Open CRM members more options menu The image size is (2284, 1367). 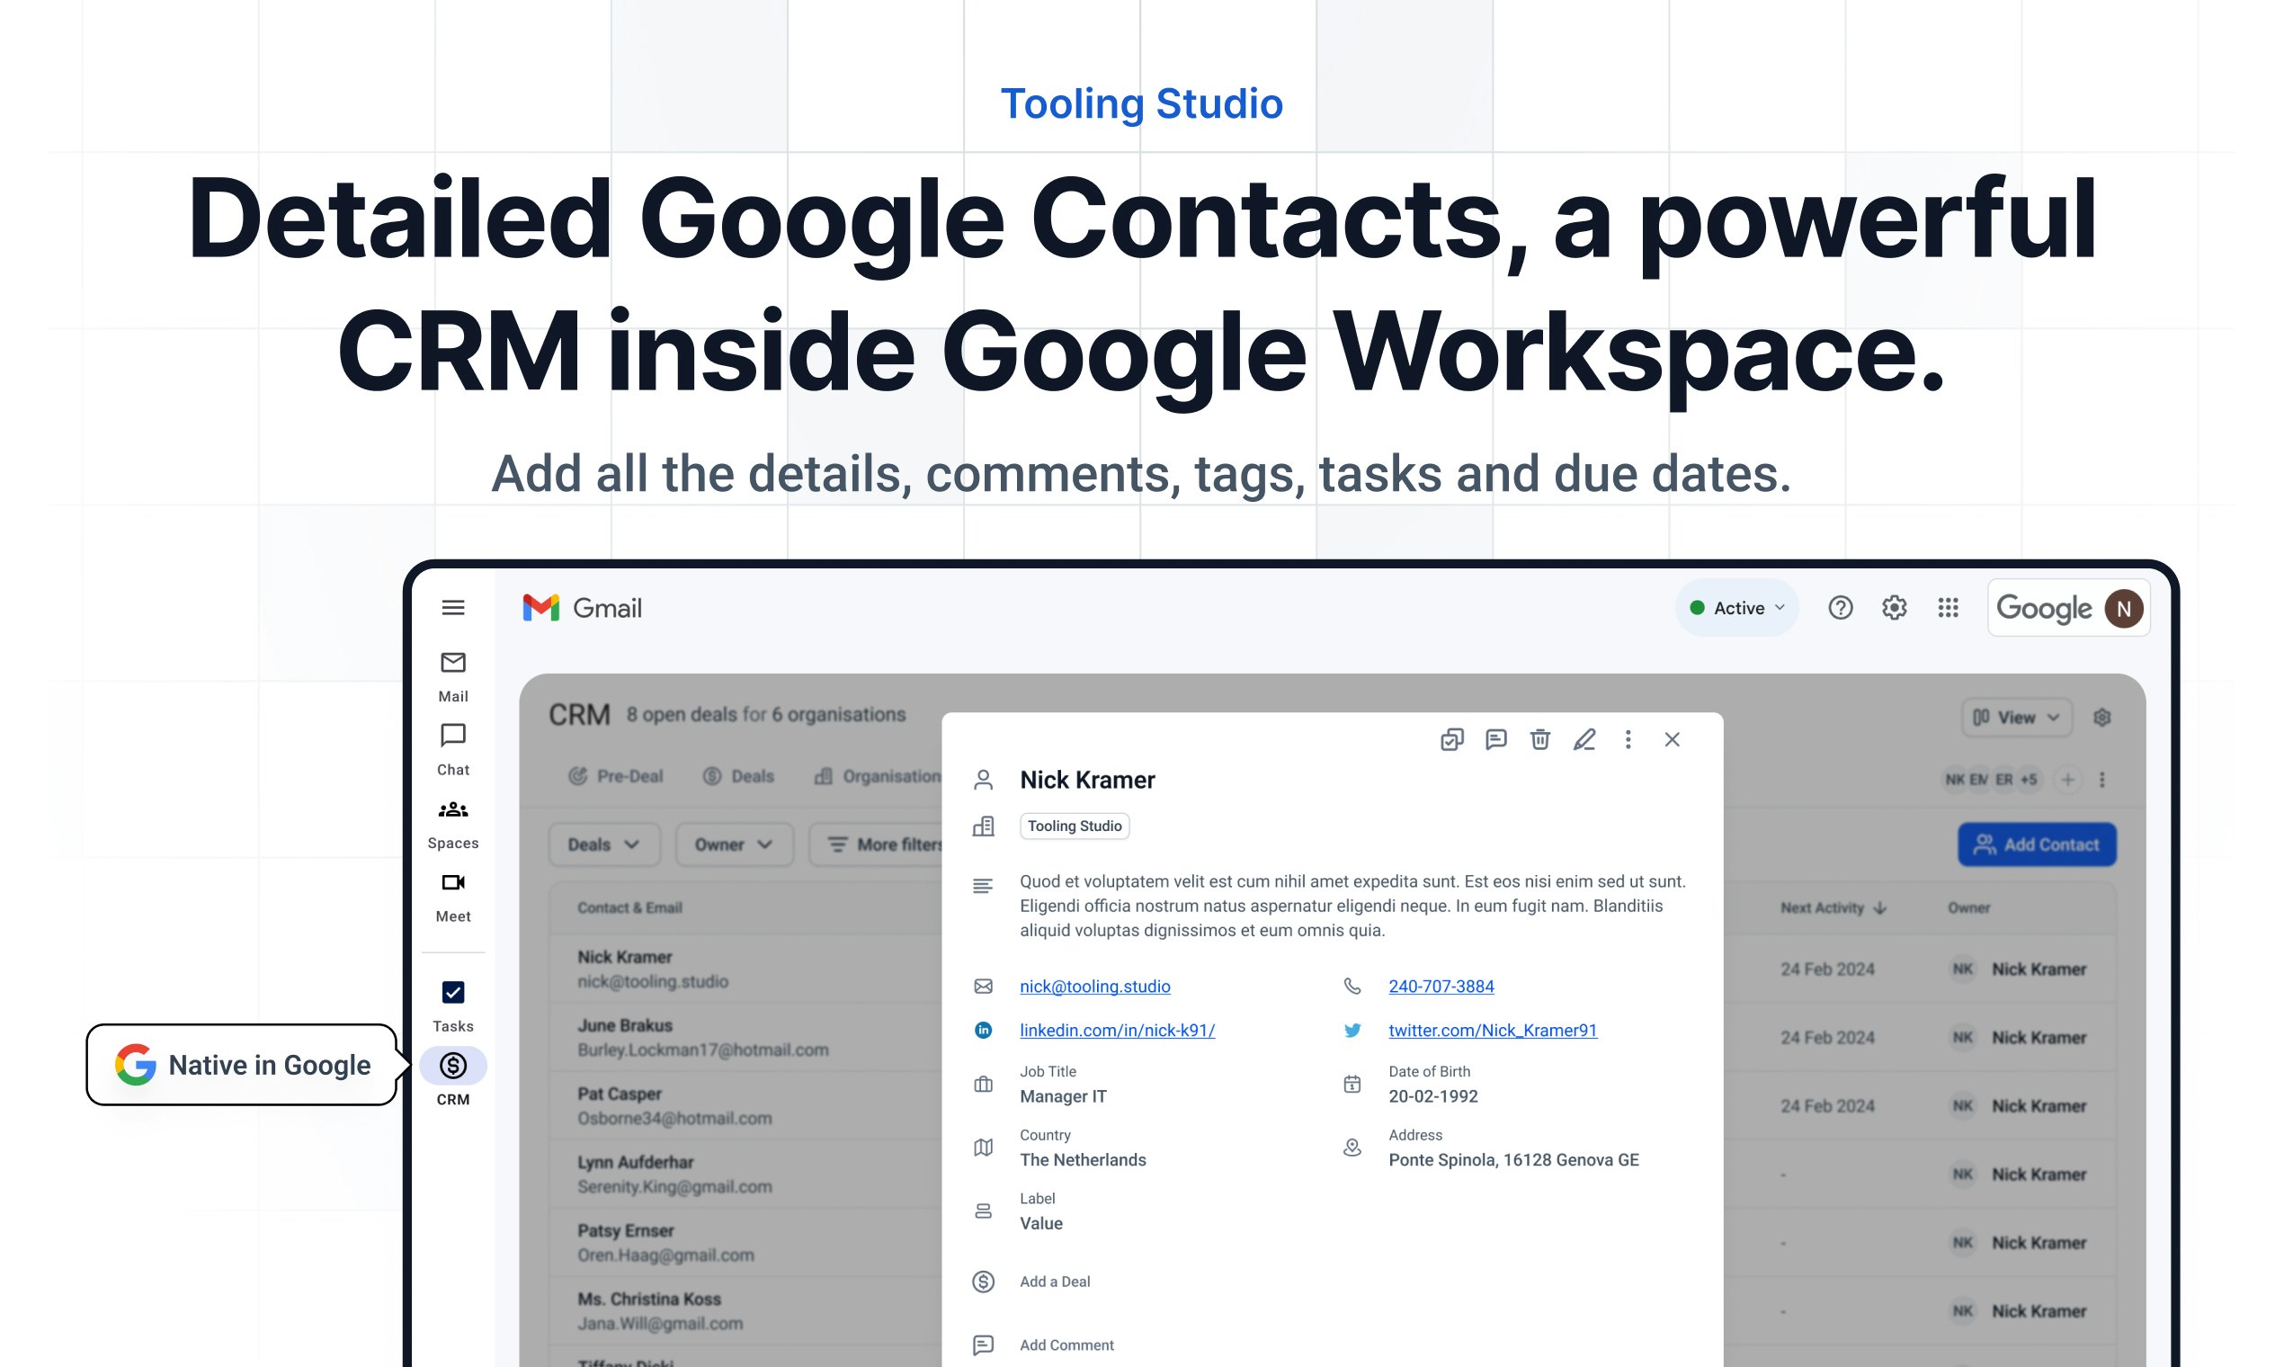[x=2101, y=781]
